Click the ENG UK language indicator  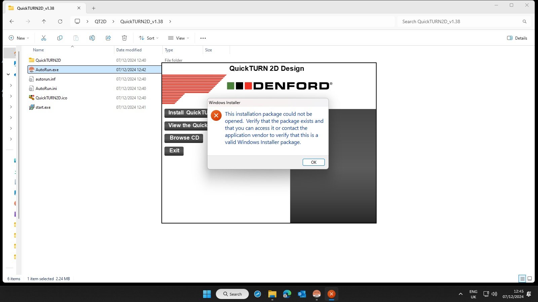[473, 294]
